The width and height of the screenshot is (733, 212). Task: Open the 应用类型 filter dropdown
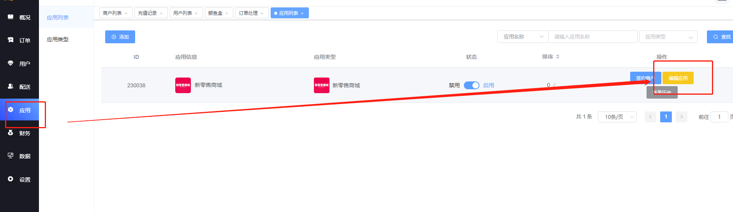coord(668,37)
